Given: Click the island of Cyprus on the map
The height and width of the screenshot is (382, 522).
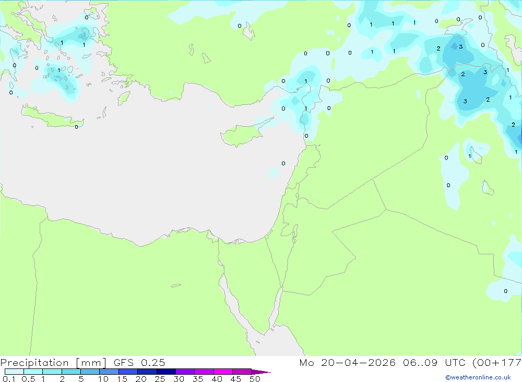Looking at the screenshot, I should [x=241, y=134].
